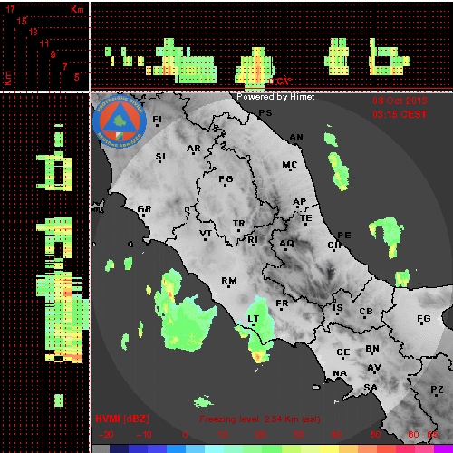The height and width of the screenshot is (453, 453).
Task: Click the SI city label on the map
Action: (x=160, y=157)
